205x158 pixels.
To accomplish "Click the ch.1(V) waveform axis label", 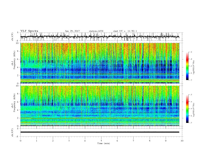I will 12,37.
